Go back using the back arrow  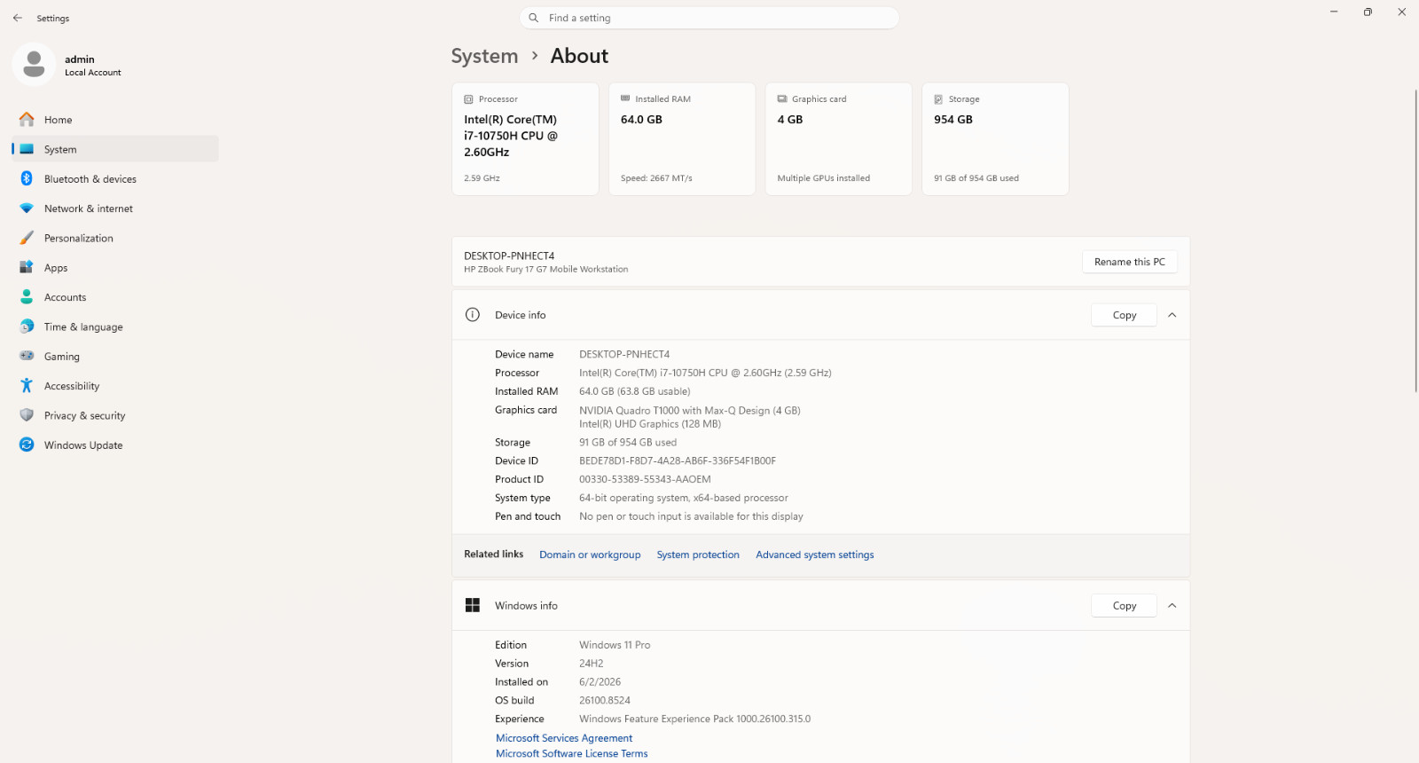pyautogui.click(x=18, y=18)
